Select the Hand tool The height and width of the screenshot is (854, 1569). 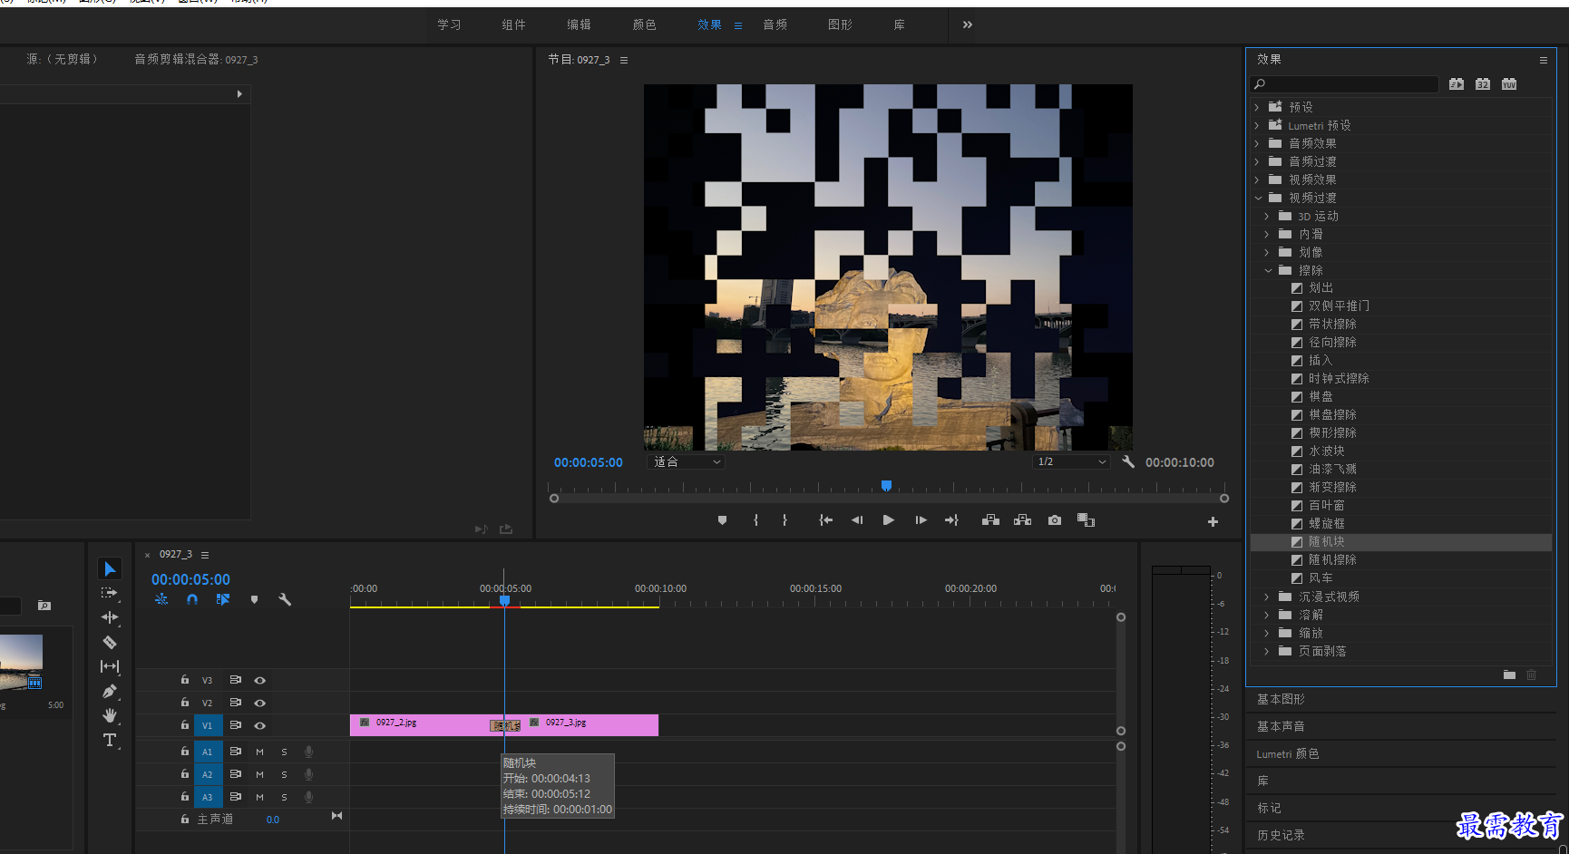coord(110,715)
